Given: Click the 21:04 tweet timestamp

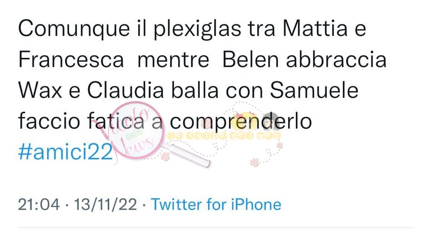Looking at the screenshot, I should (x=39, y=204).
